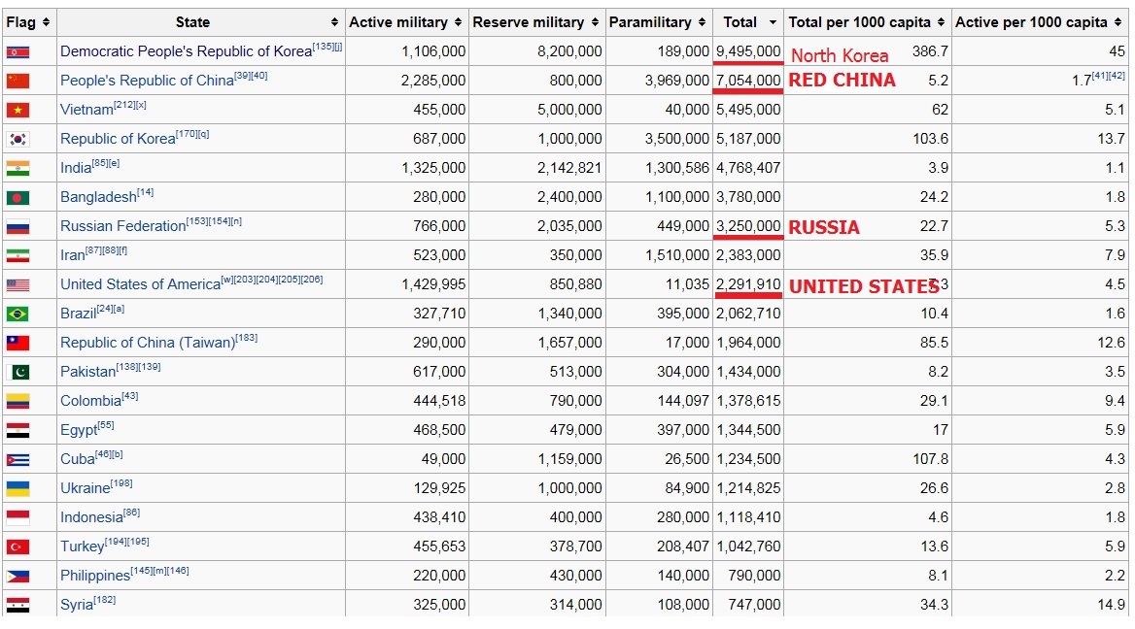This screenshot has width=1135, height=629.
Task: Click the United States flag icon
Action: (x=17, y=285)
